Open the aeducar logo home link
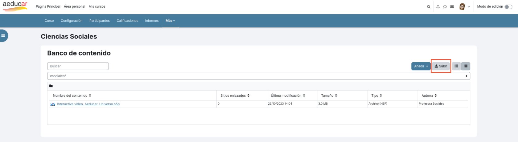This screenshot has width=518, height=142. click(15, 6)
